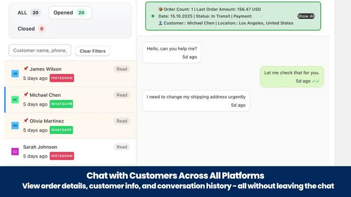351x197 pixels.
Task: Switch to the Opened conversations tab
Action: click(x=70, y=13)
